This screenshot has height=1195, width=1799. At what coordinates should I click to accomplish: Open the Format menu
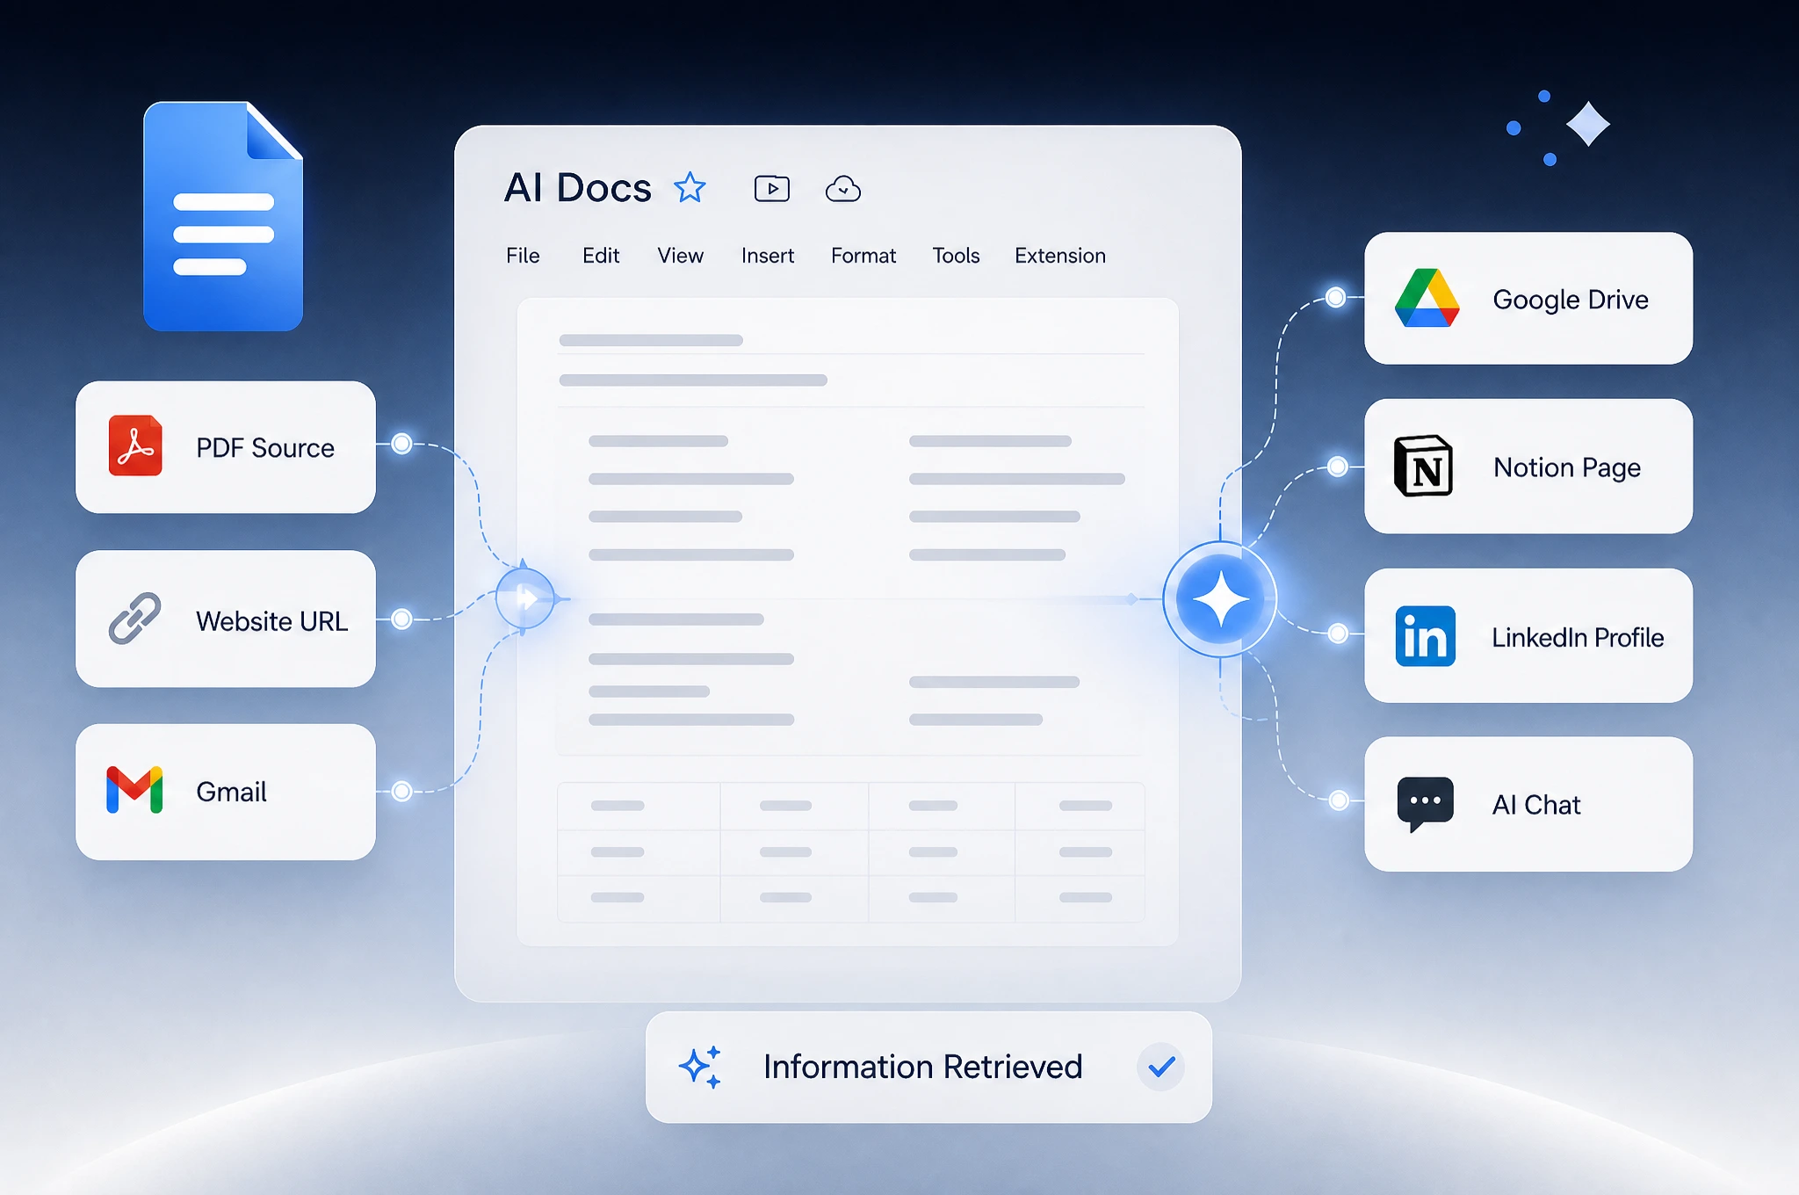pos(863,256)
